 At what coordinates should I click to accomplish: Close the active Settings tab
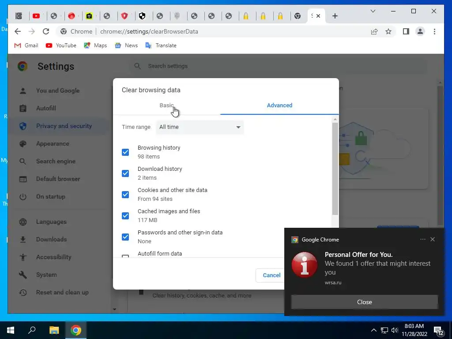(x=318, y=16)
